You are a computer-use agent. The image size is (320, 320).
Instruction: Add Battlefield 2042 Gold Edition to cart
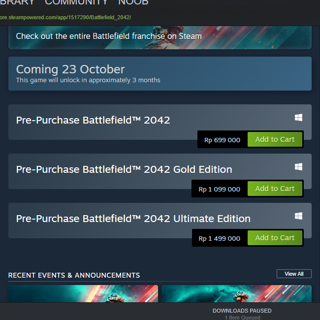(275, 189)
